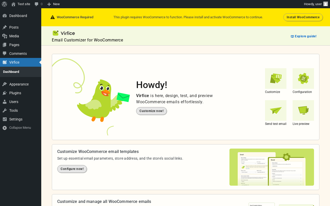Click the Send test email label
Screen dimensions: 330x206
point(276,124)
